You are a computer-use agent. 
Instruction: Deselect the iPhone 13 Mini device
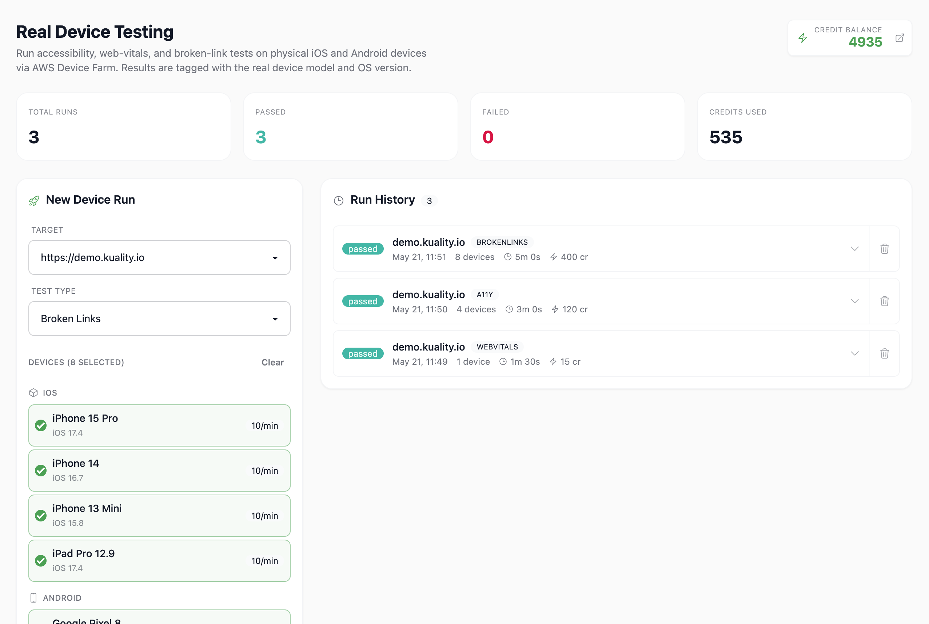[x=159, y=516]
